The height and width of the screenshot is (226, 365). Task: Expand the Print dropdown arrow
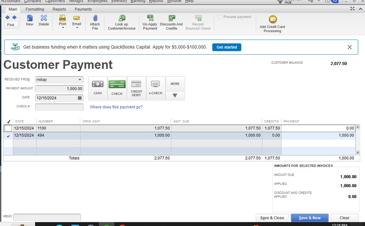tap(62, 28)
